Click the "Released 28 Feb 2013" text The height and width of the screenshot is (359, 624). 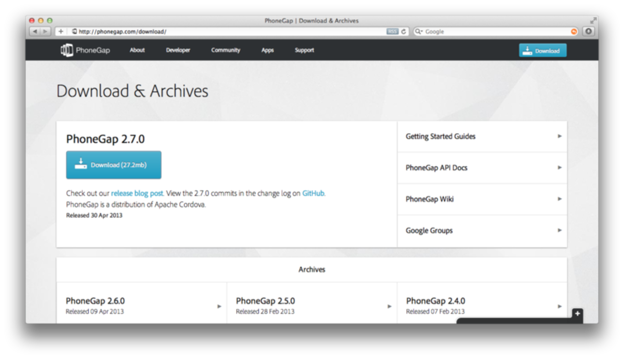[x=265, y=311]
